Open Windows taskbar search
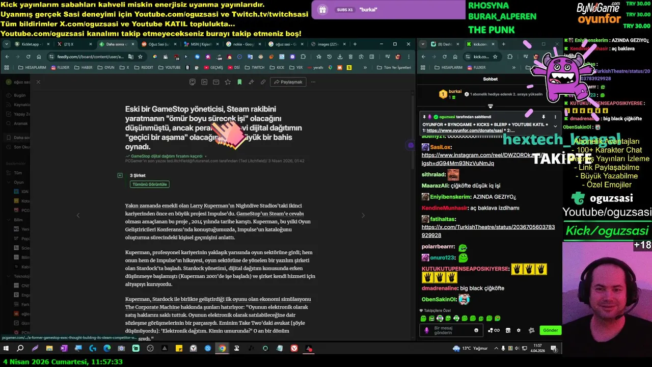652x367 pixels. (x=20, y=349)
